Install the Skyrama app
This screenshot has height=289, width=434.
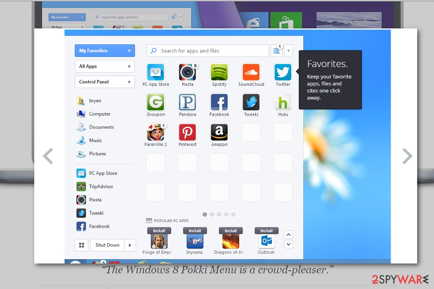[x=195, y=231]
